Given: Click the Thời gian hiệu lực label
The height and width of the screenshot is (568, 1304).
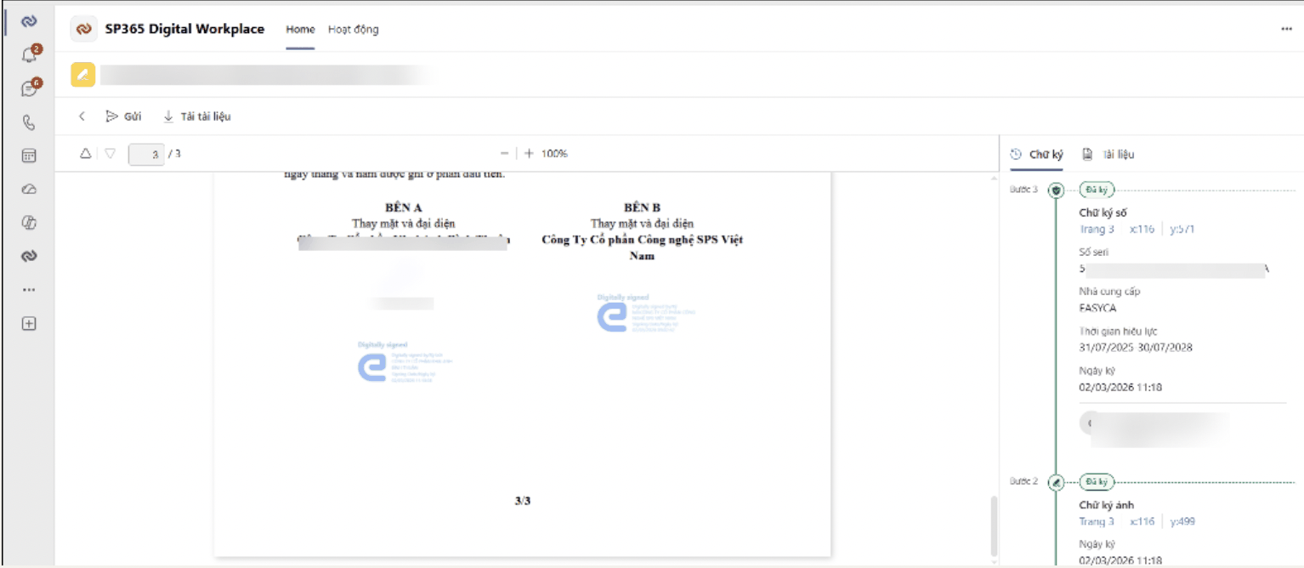Looking at the screenshot, I should [1118, 332].
